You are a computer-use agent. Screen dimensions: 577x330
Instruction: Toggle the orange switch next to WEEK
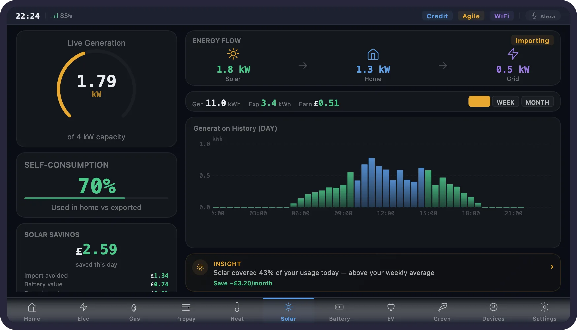[479, 101]
